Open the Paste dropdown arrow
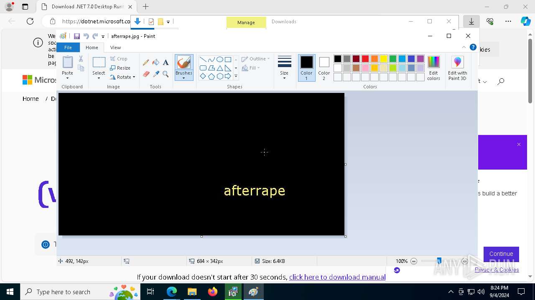 [x=68, y=78]
